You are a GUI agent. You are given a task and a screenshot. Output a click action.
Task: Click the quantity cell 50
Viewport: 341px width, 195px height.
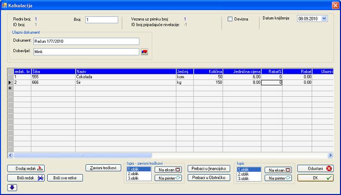208,77
